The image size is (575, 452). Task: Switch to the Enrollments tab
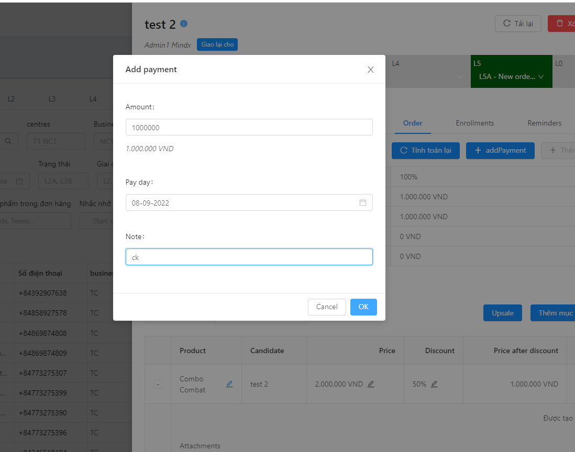point(474,123)
